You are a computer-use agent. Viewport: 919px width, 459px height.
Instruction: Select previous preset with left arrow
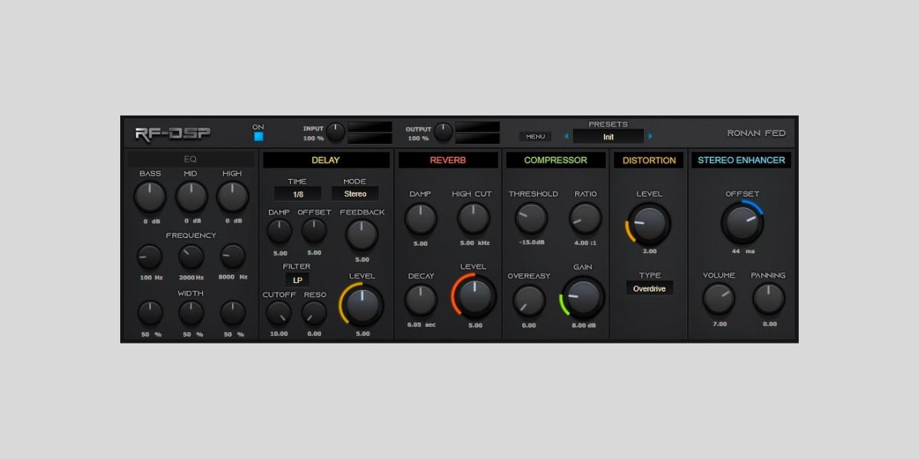point(567,137)
